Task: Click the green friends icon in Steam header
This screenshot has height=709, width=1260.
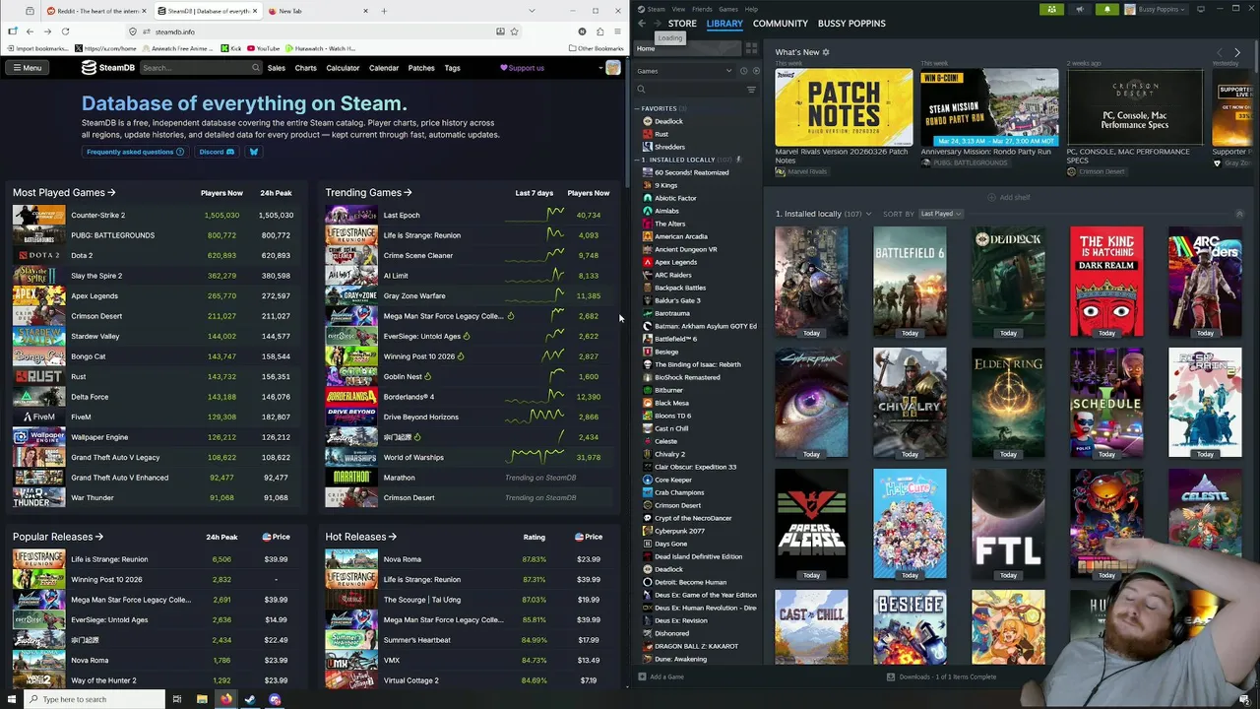Action: [x=1052, y=9]
